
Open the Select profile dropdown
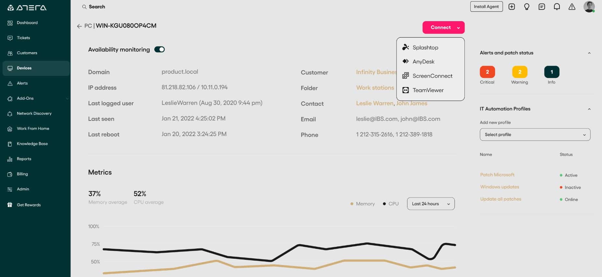pos(535,134)
